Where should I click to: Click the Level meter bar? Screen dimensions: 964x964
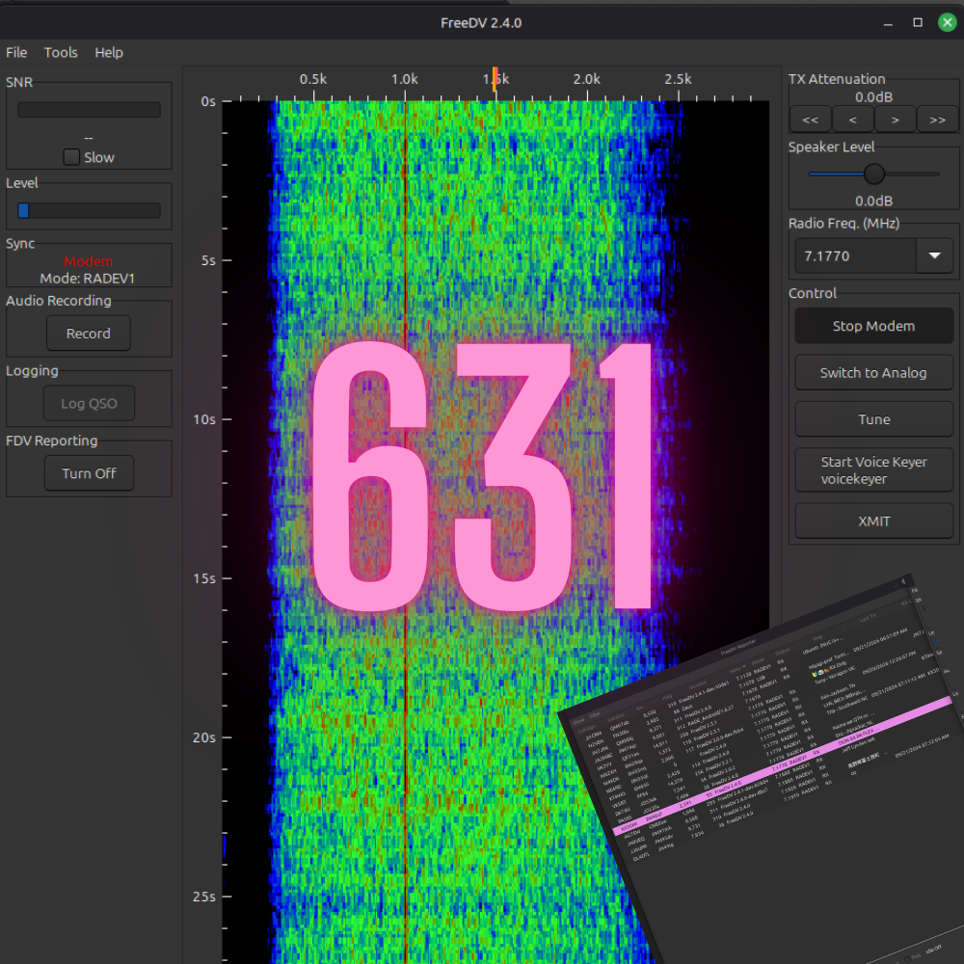click(89, 210)
